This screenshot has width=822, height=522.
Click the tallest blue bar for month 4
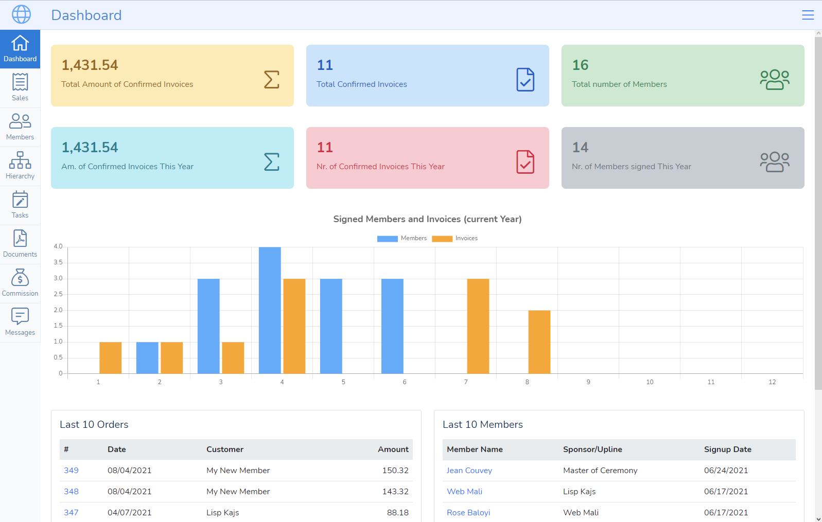click(270, 310)
